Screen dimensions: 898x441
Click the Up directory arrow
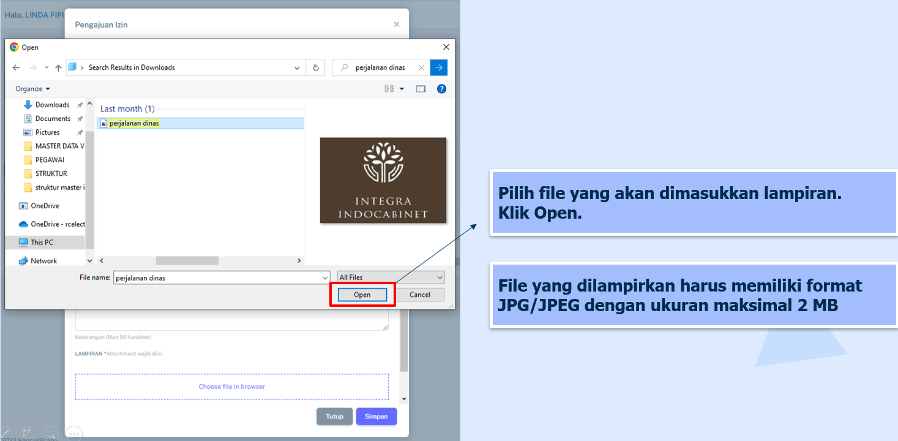point(58,68)
